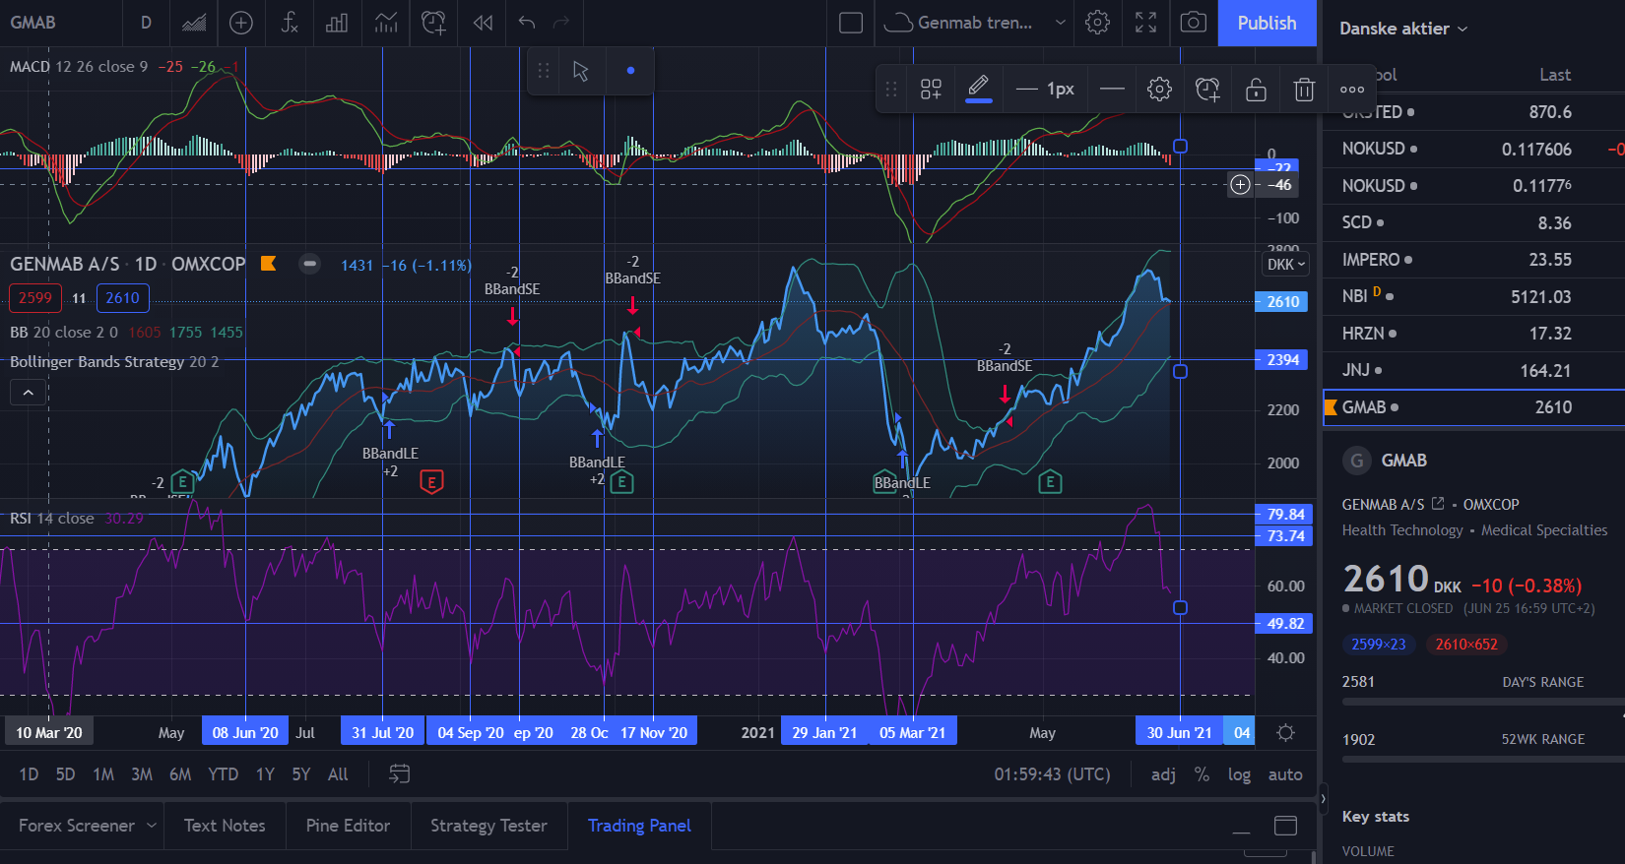Add alert on the drawing via line toolbar
1625x864 pixels.
pos(1207,90)
